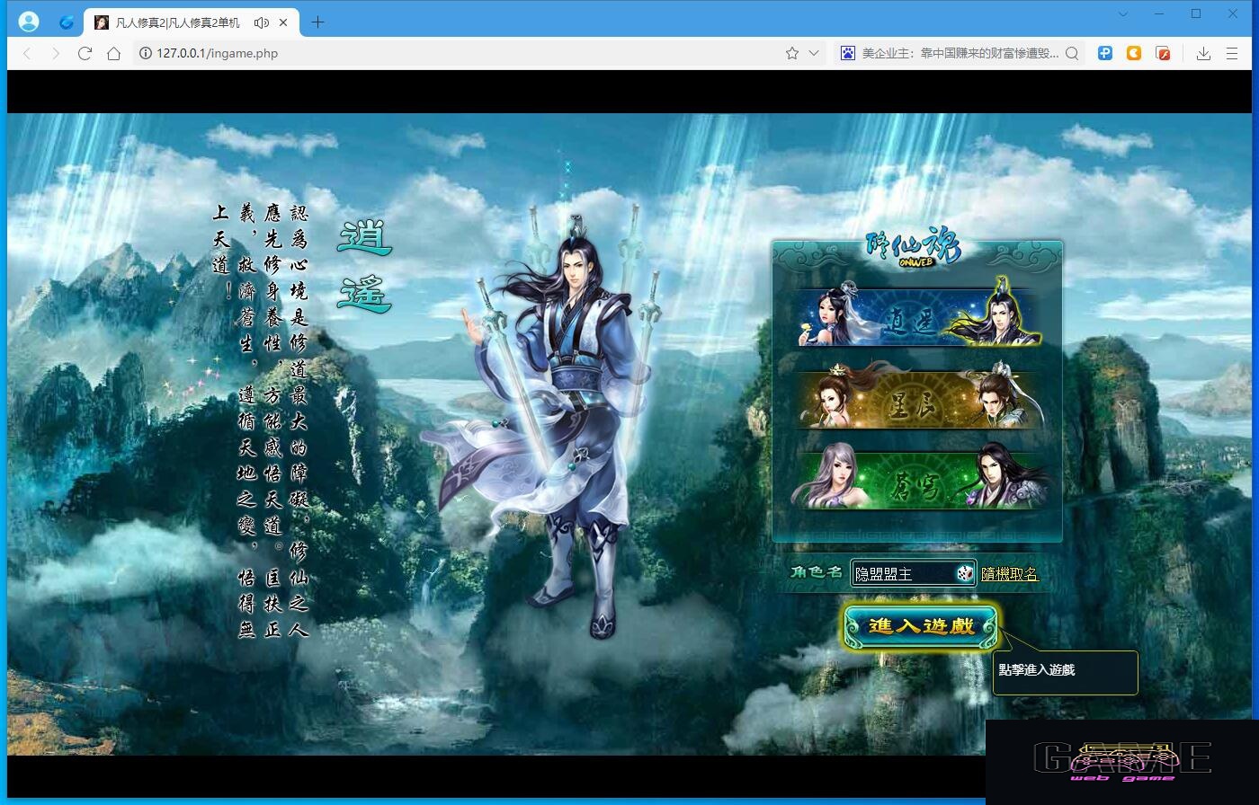Click the magnifier search icon

(x=1072, y=53)
